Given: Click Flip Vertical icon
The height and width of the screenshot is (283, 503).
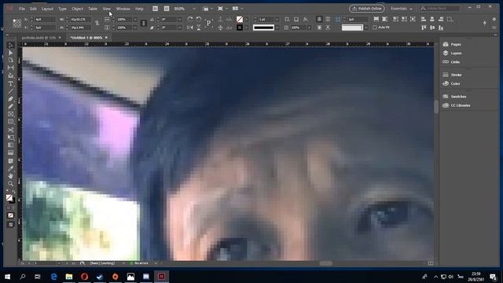Looking at the screenshot, I should point(199,28).
